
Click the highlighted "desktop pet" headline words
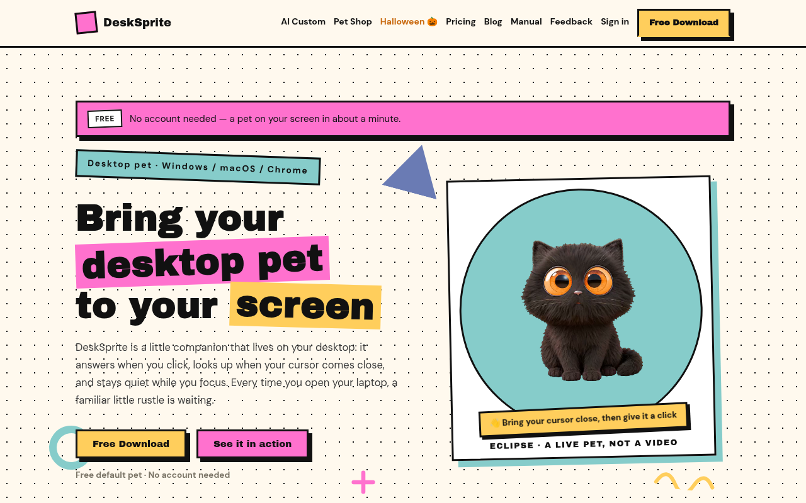click(203, 262)
